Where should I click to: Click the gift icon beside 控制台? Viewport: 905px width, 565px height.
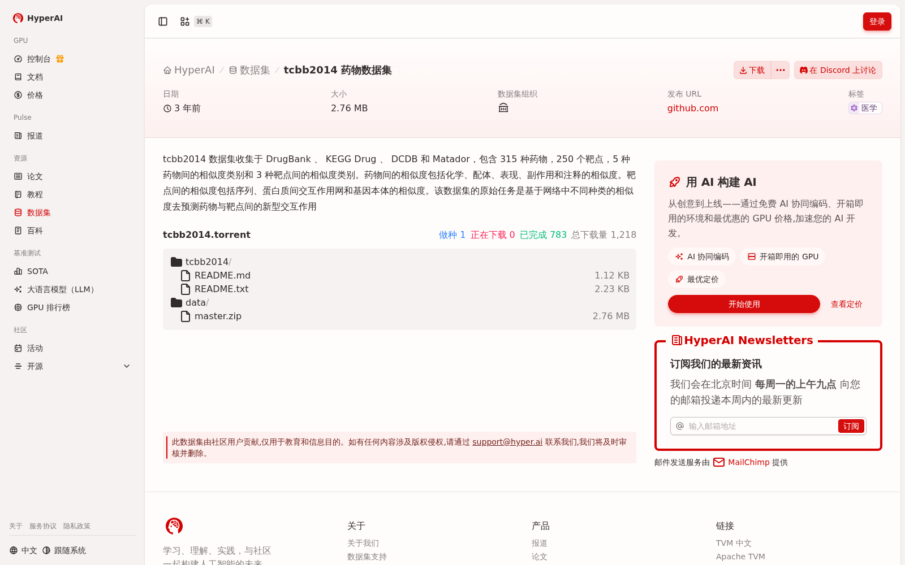coord(60,59)
